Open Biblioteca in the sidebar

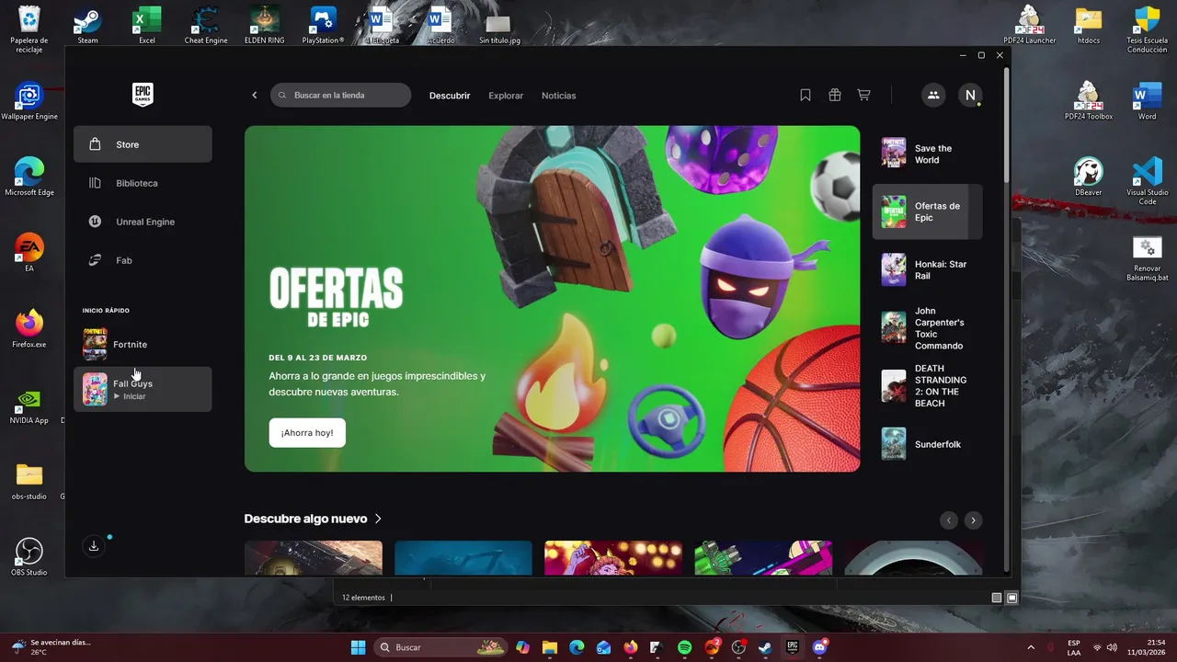tap(143, 183)
